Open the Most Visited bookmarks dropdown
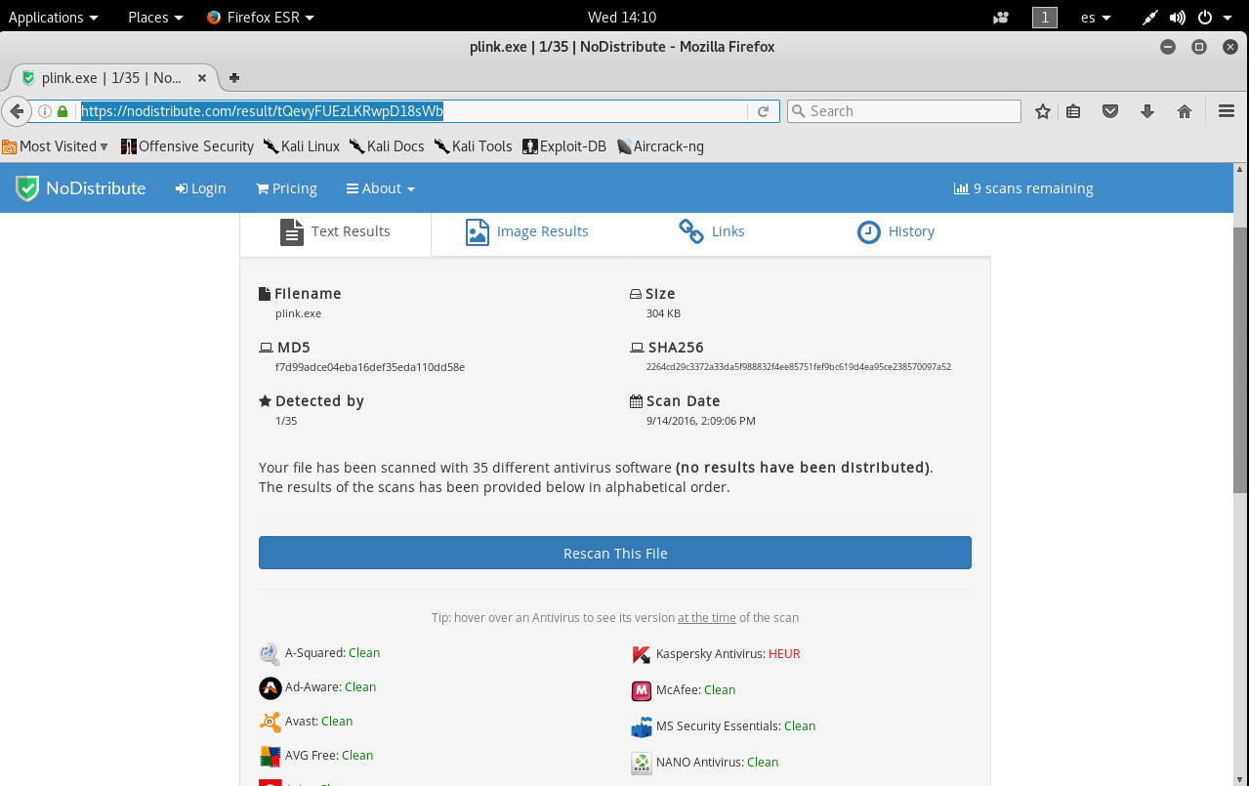Image resolution: width=1249 pixels, height=786 pixels. coord(55,146)
